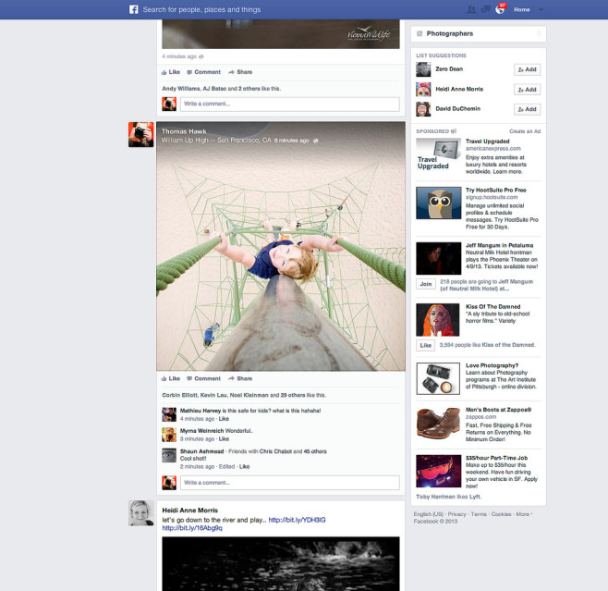Share Thomas Hawk's photo post
Screen dimensions: 608x591
pos(240,378)
